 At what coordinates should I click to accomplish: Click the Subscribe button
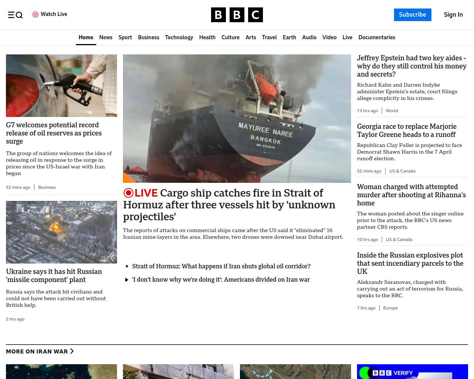tap(413, 15)
